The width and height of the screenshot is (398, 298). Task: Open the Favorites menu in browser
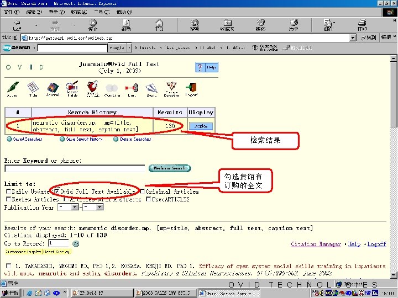click(x=79, y=12)
